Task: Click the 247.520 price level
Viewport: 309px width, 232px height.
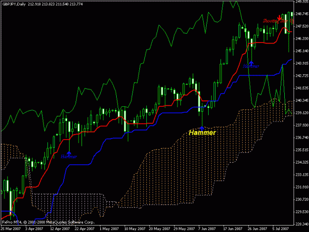Action: pyautogui.click(x=302, y=26)
